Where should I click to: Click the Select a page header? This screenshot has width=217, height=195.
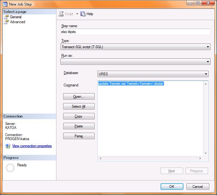click(x=29, y=12)
